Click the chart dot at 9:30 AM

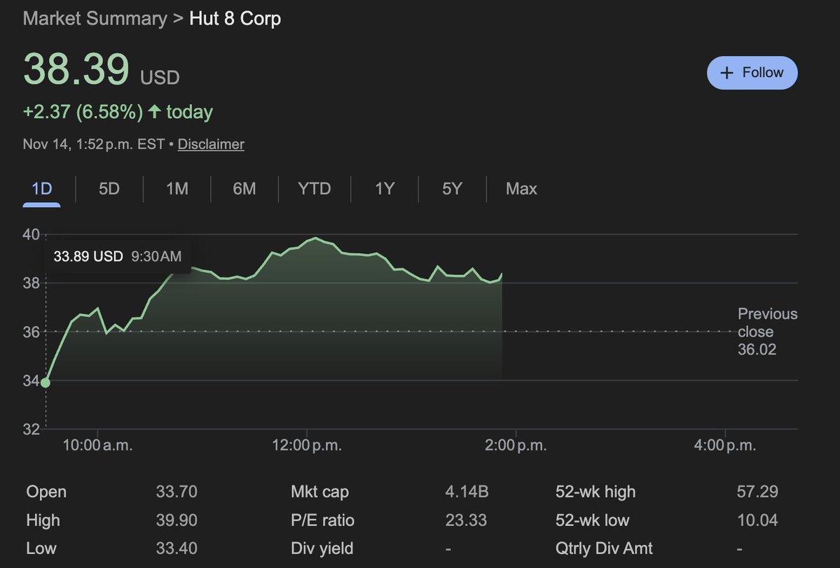coord(46,383)
